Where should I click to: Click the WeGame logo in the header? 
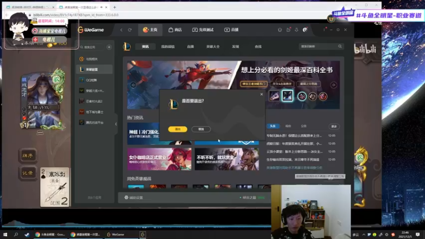91,30
